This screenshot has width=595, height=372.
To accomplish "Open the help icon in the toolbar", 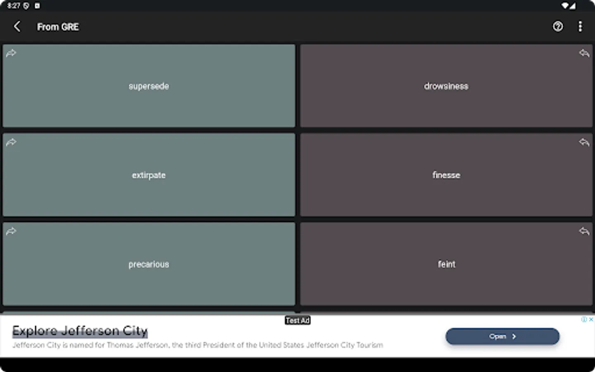I will pyautogui.click(x=558, y=26).
